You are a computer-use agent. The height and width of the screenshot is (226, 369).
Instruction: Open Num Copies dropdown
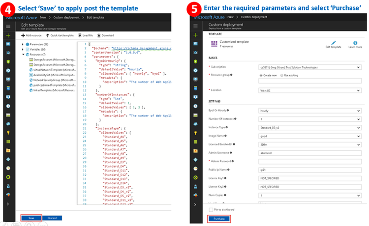tap(310, 195)
